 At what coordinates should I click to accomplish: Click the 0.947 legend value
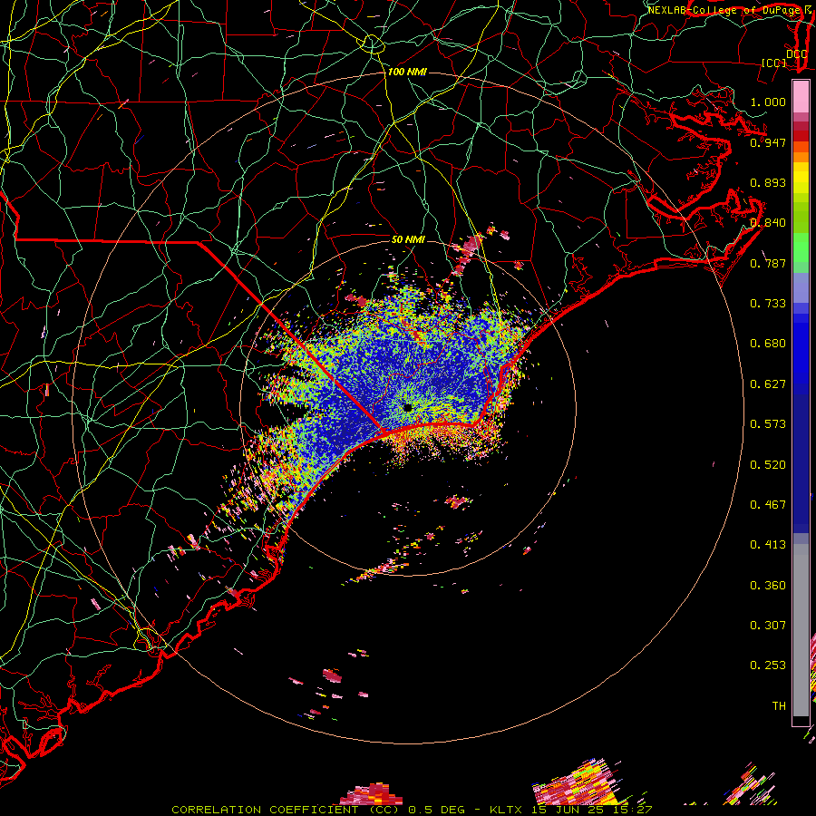pyautogui.click(x=768, y=142)
